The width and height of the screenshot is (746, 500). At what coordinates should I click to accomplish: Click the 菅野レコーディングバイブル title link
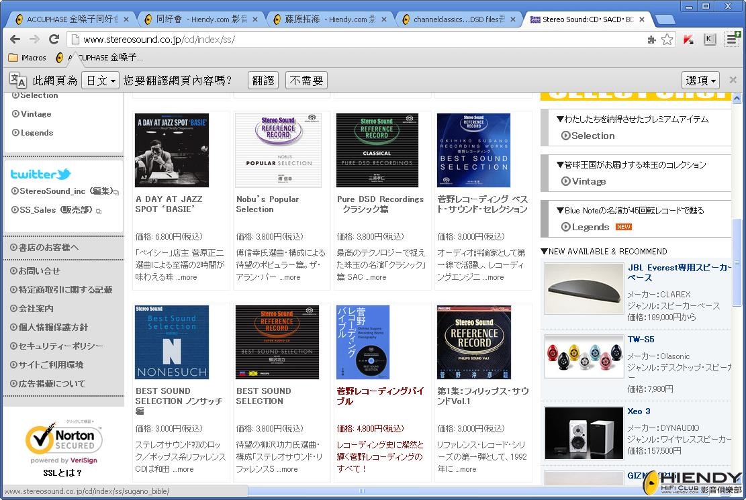click(x=380, y=396)
